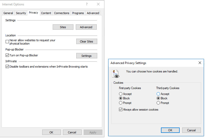The width and height of the screenshot is (206, 138).
Task: Confirm with OK in Advanced Privacy Settings
Action: click(170, 130)
